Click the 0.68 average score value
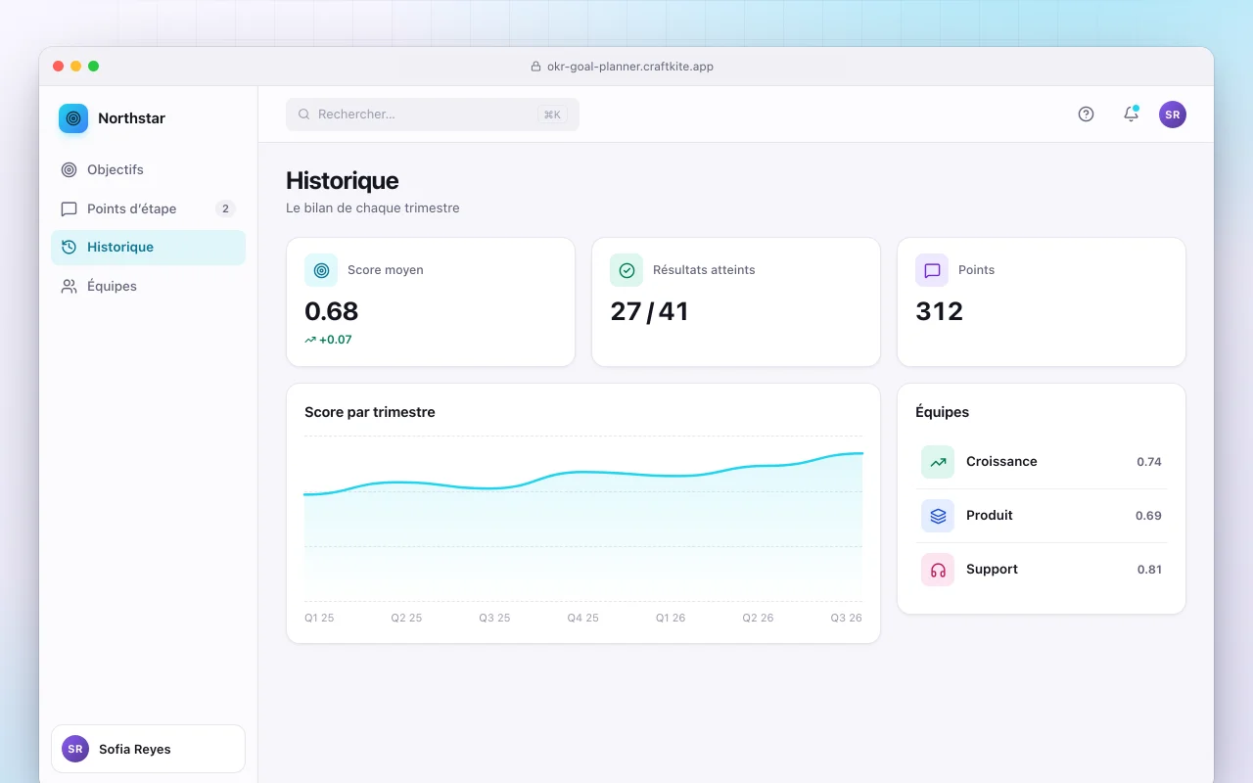Image resolution: width=1253 pixels, height=783 pixels. pos(332,311)
